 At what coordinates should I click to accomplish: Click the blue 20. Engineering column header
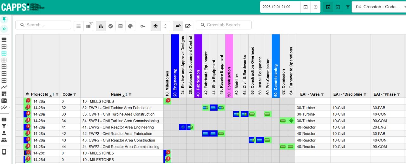175,66
